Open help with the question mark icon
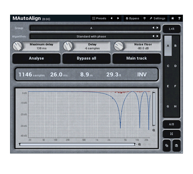 pos(179,18)
